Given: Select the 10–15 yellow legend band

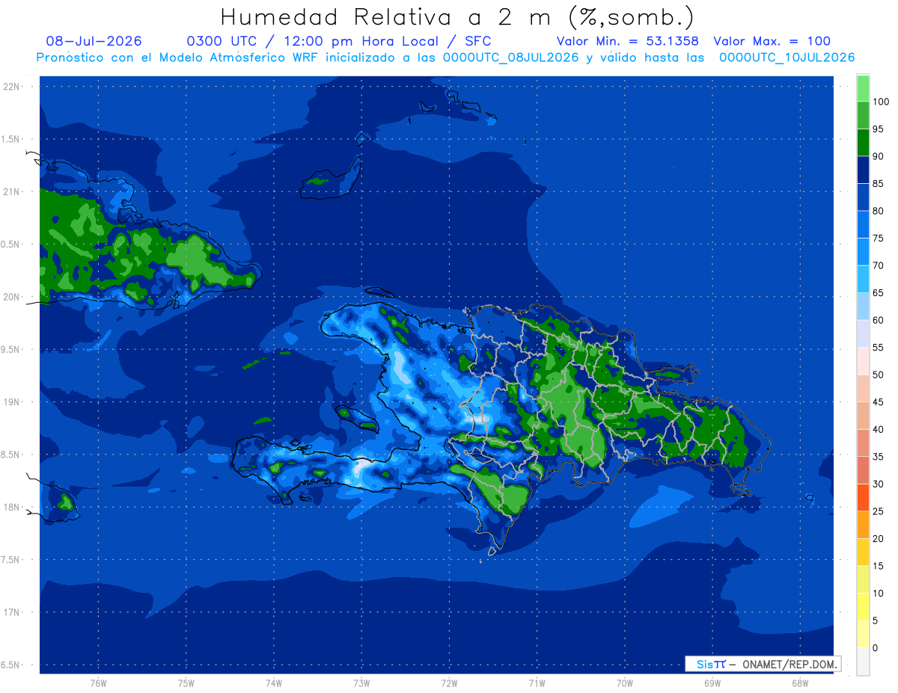Looking at the screenshot, I should 863,579.
